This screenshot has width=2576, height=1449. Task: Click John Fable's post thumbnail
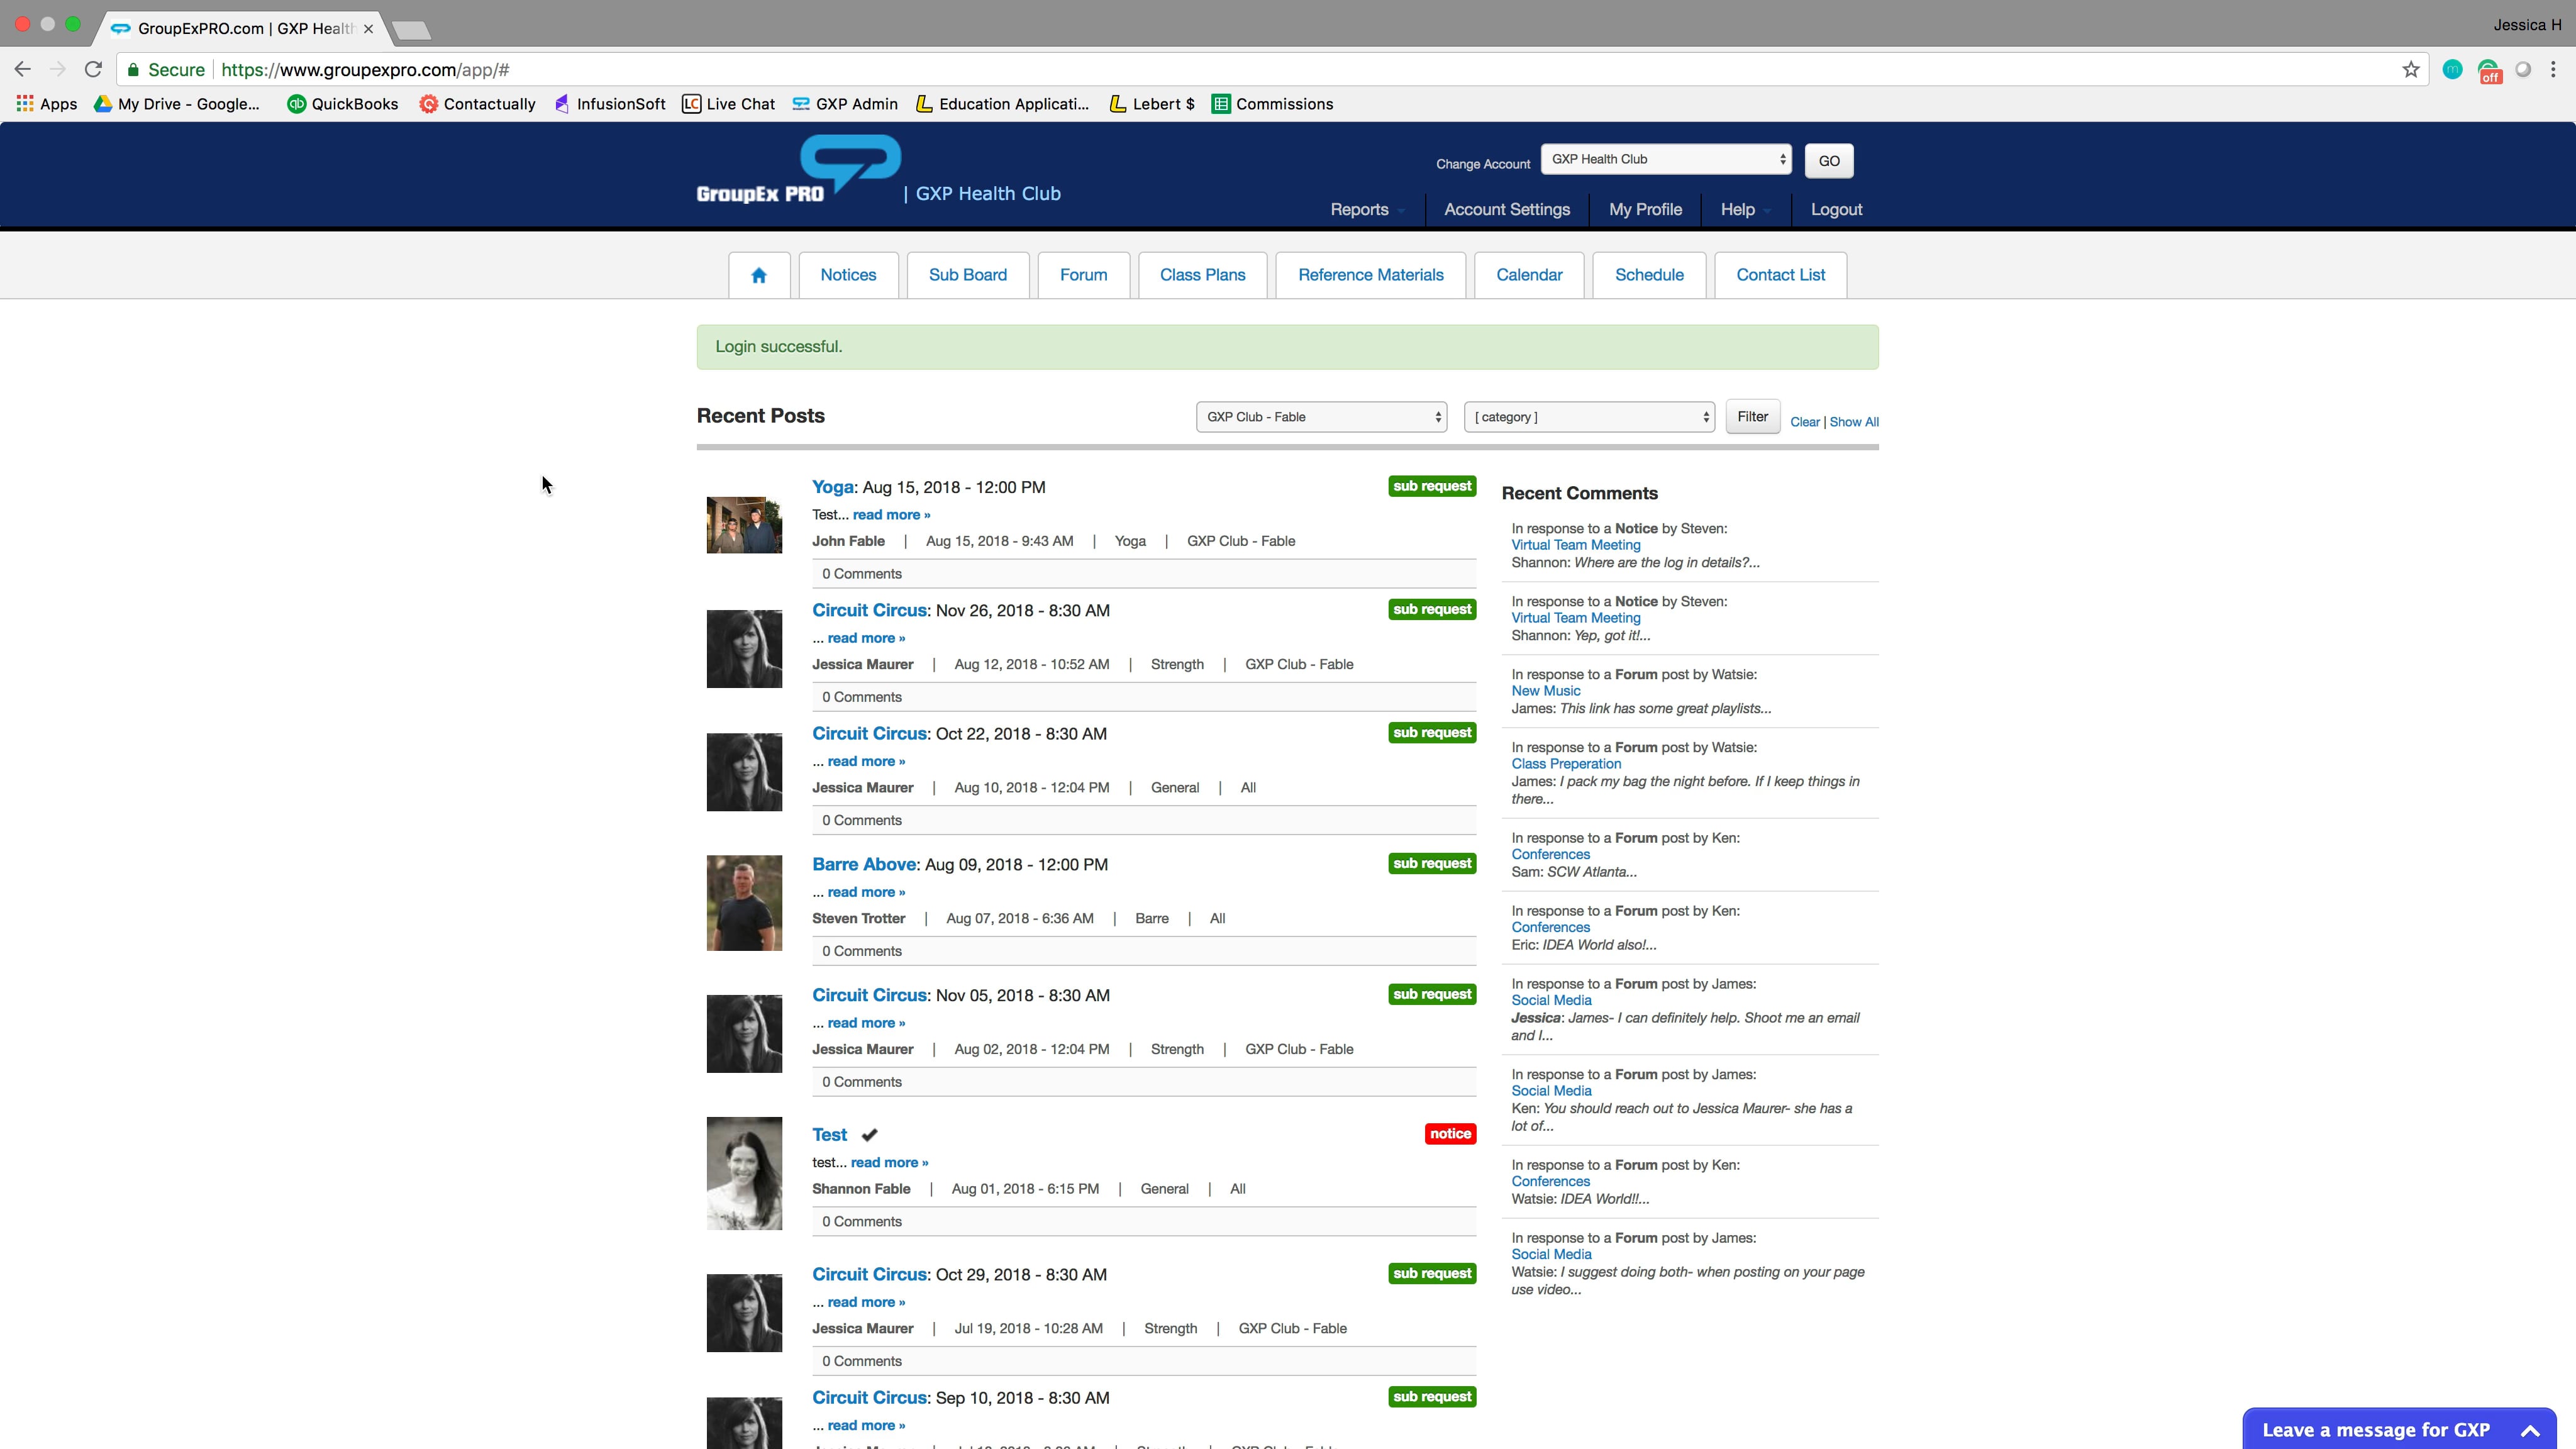(x=744, y=525)
